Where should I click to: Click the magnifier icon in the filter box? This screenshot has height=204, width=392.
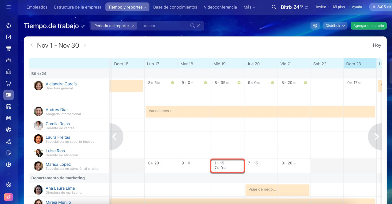(193, 26)
